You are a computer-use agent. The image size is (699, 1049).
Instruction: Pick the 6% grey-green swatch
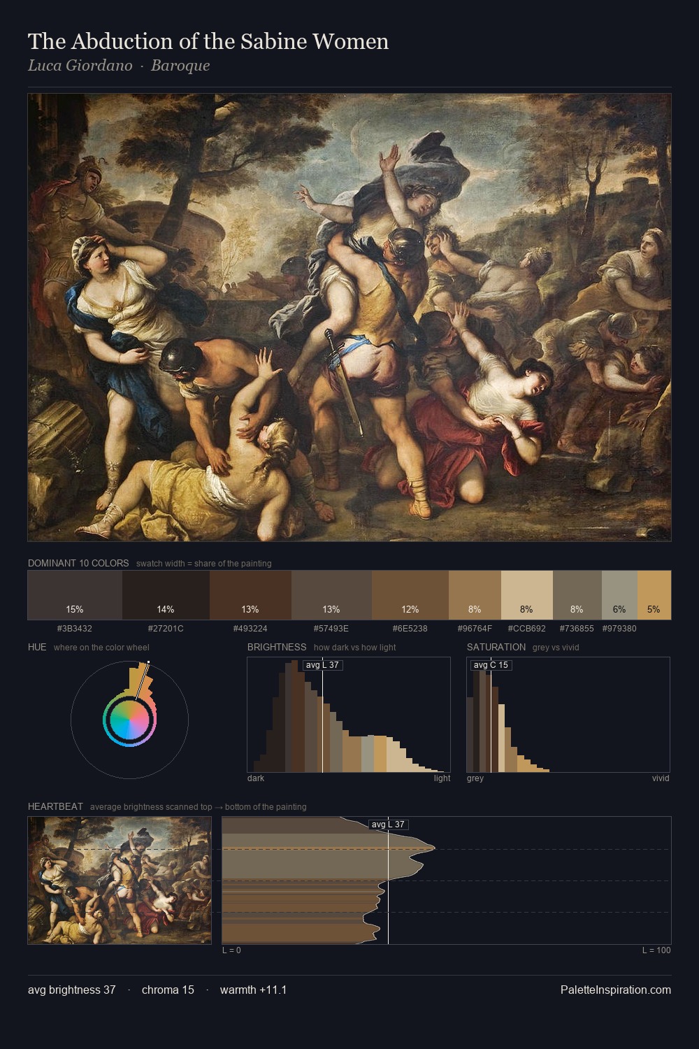619,595
